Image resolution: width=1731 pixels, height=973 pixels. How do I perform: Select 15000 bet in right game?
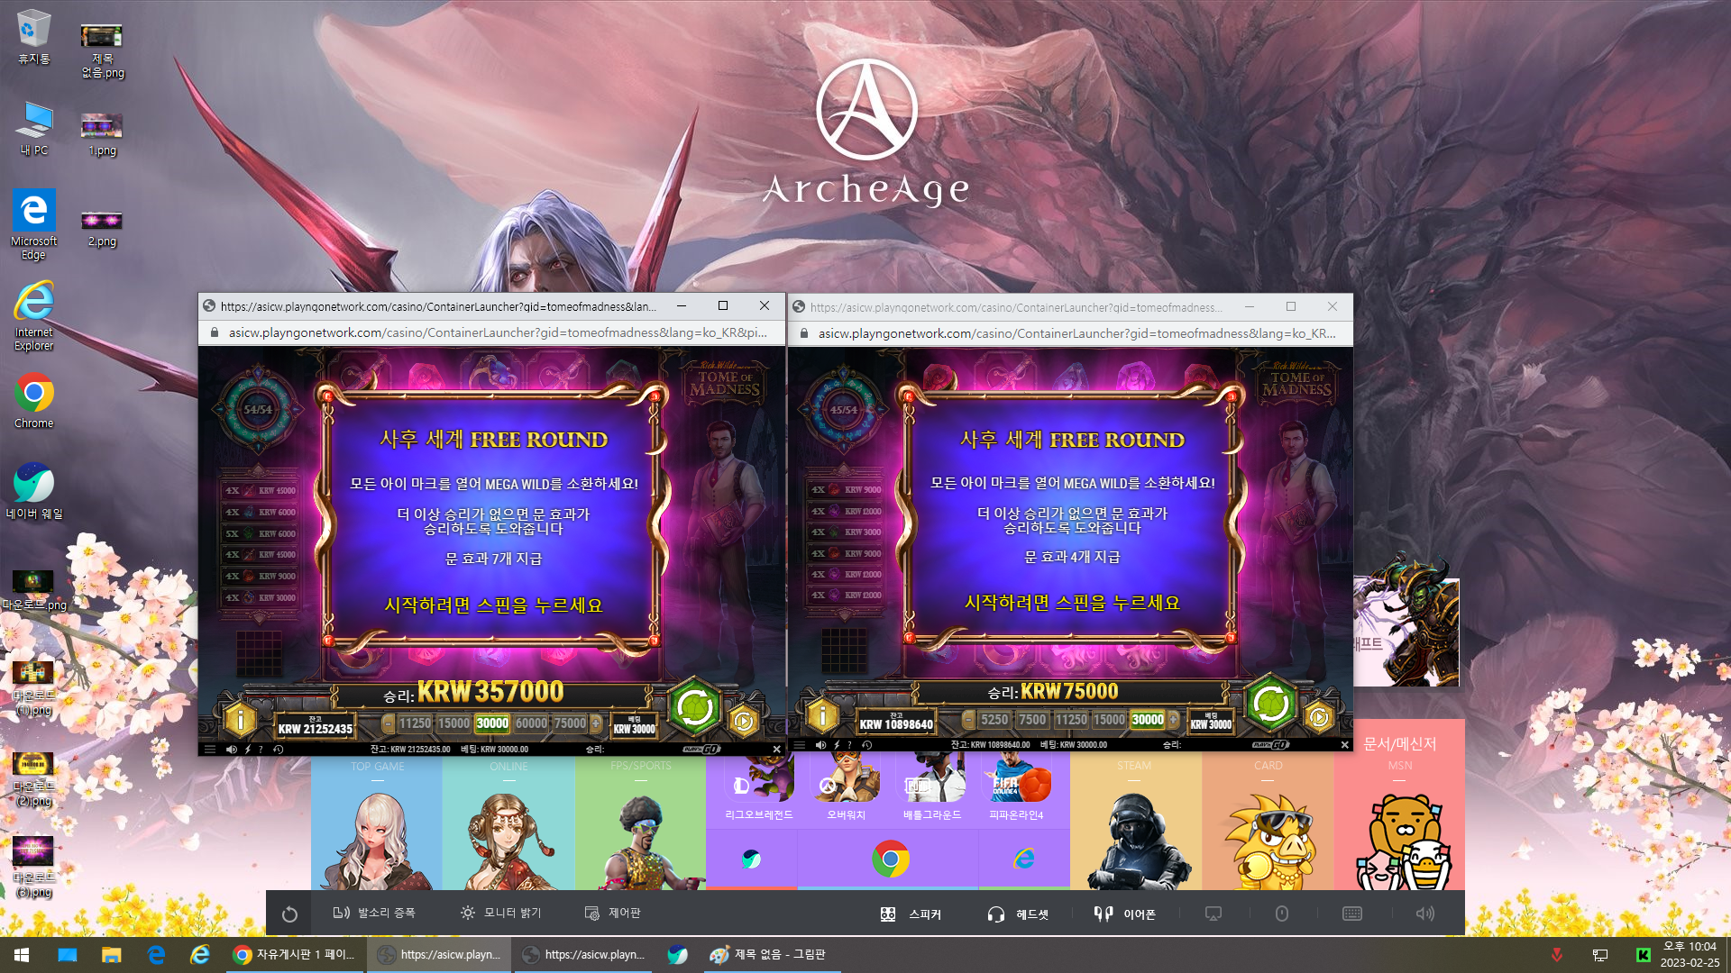click(x=1109, y=720)
